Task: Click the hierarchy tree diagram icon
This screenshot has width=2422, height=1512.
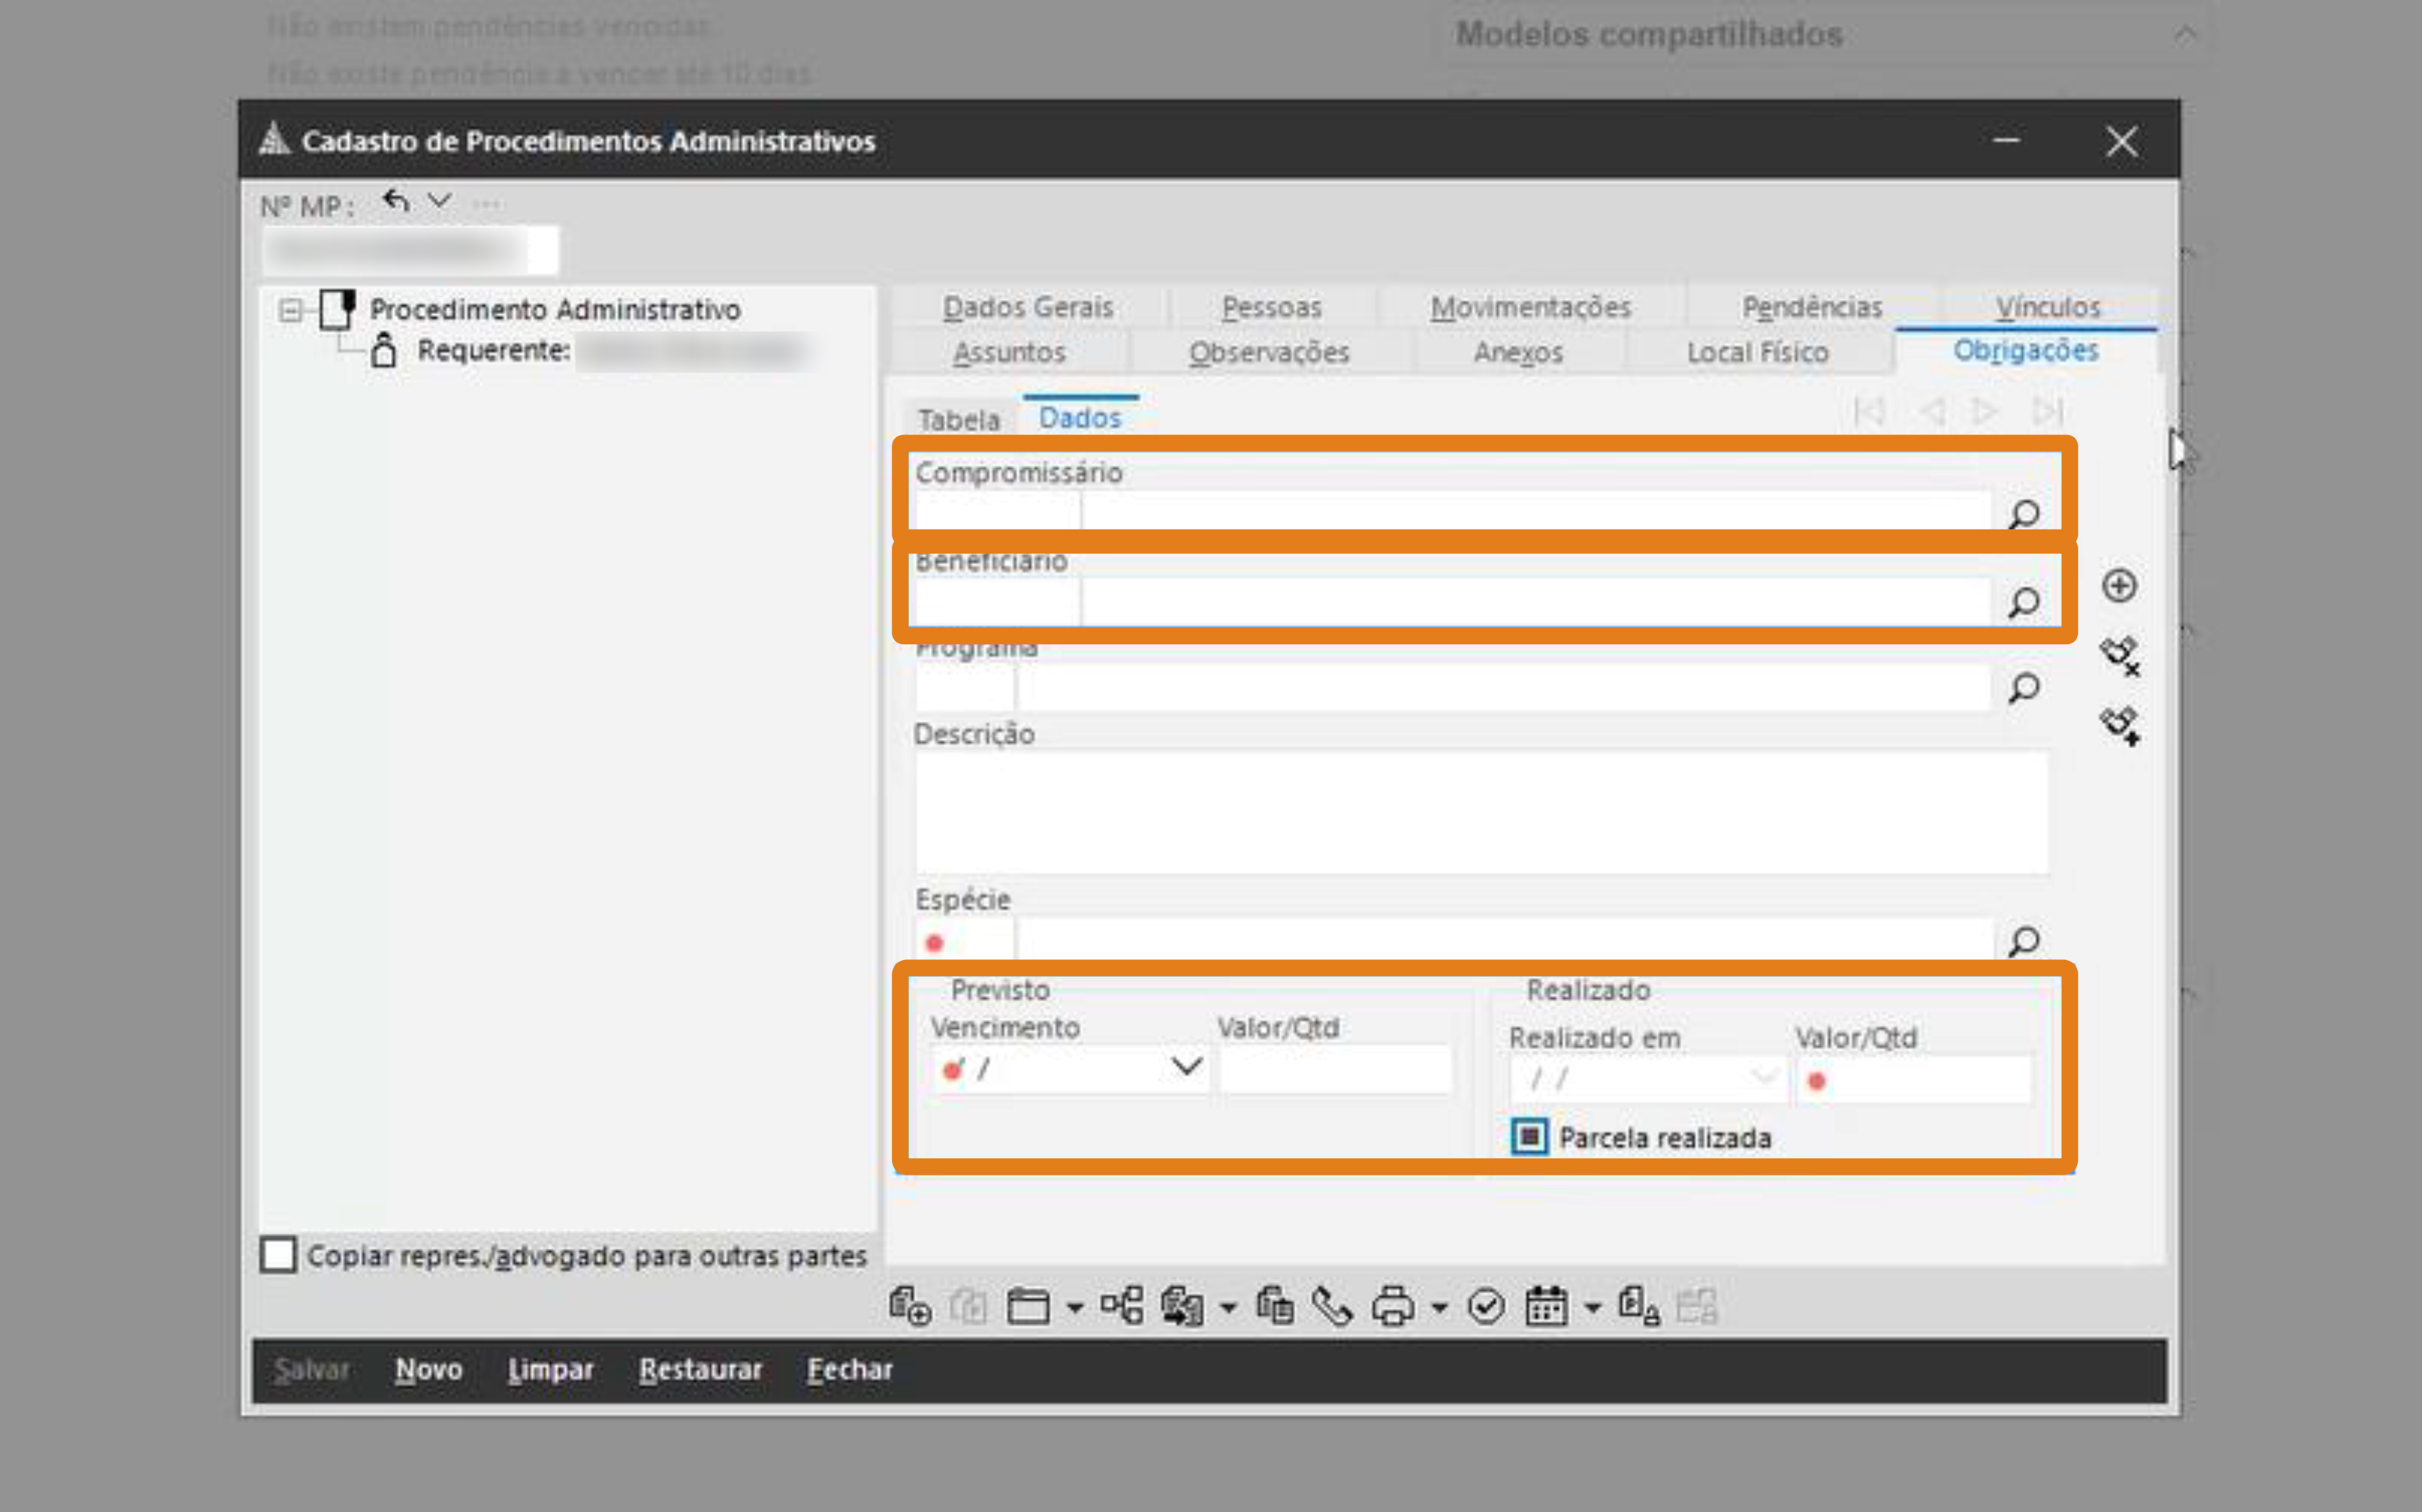Action: pos(1122,1306)
